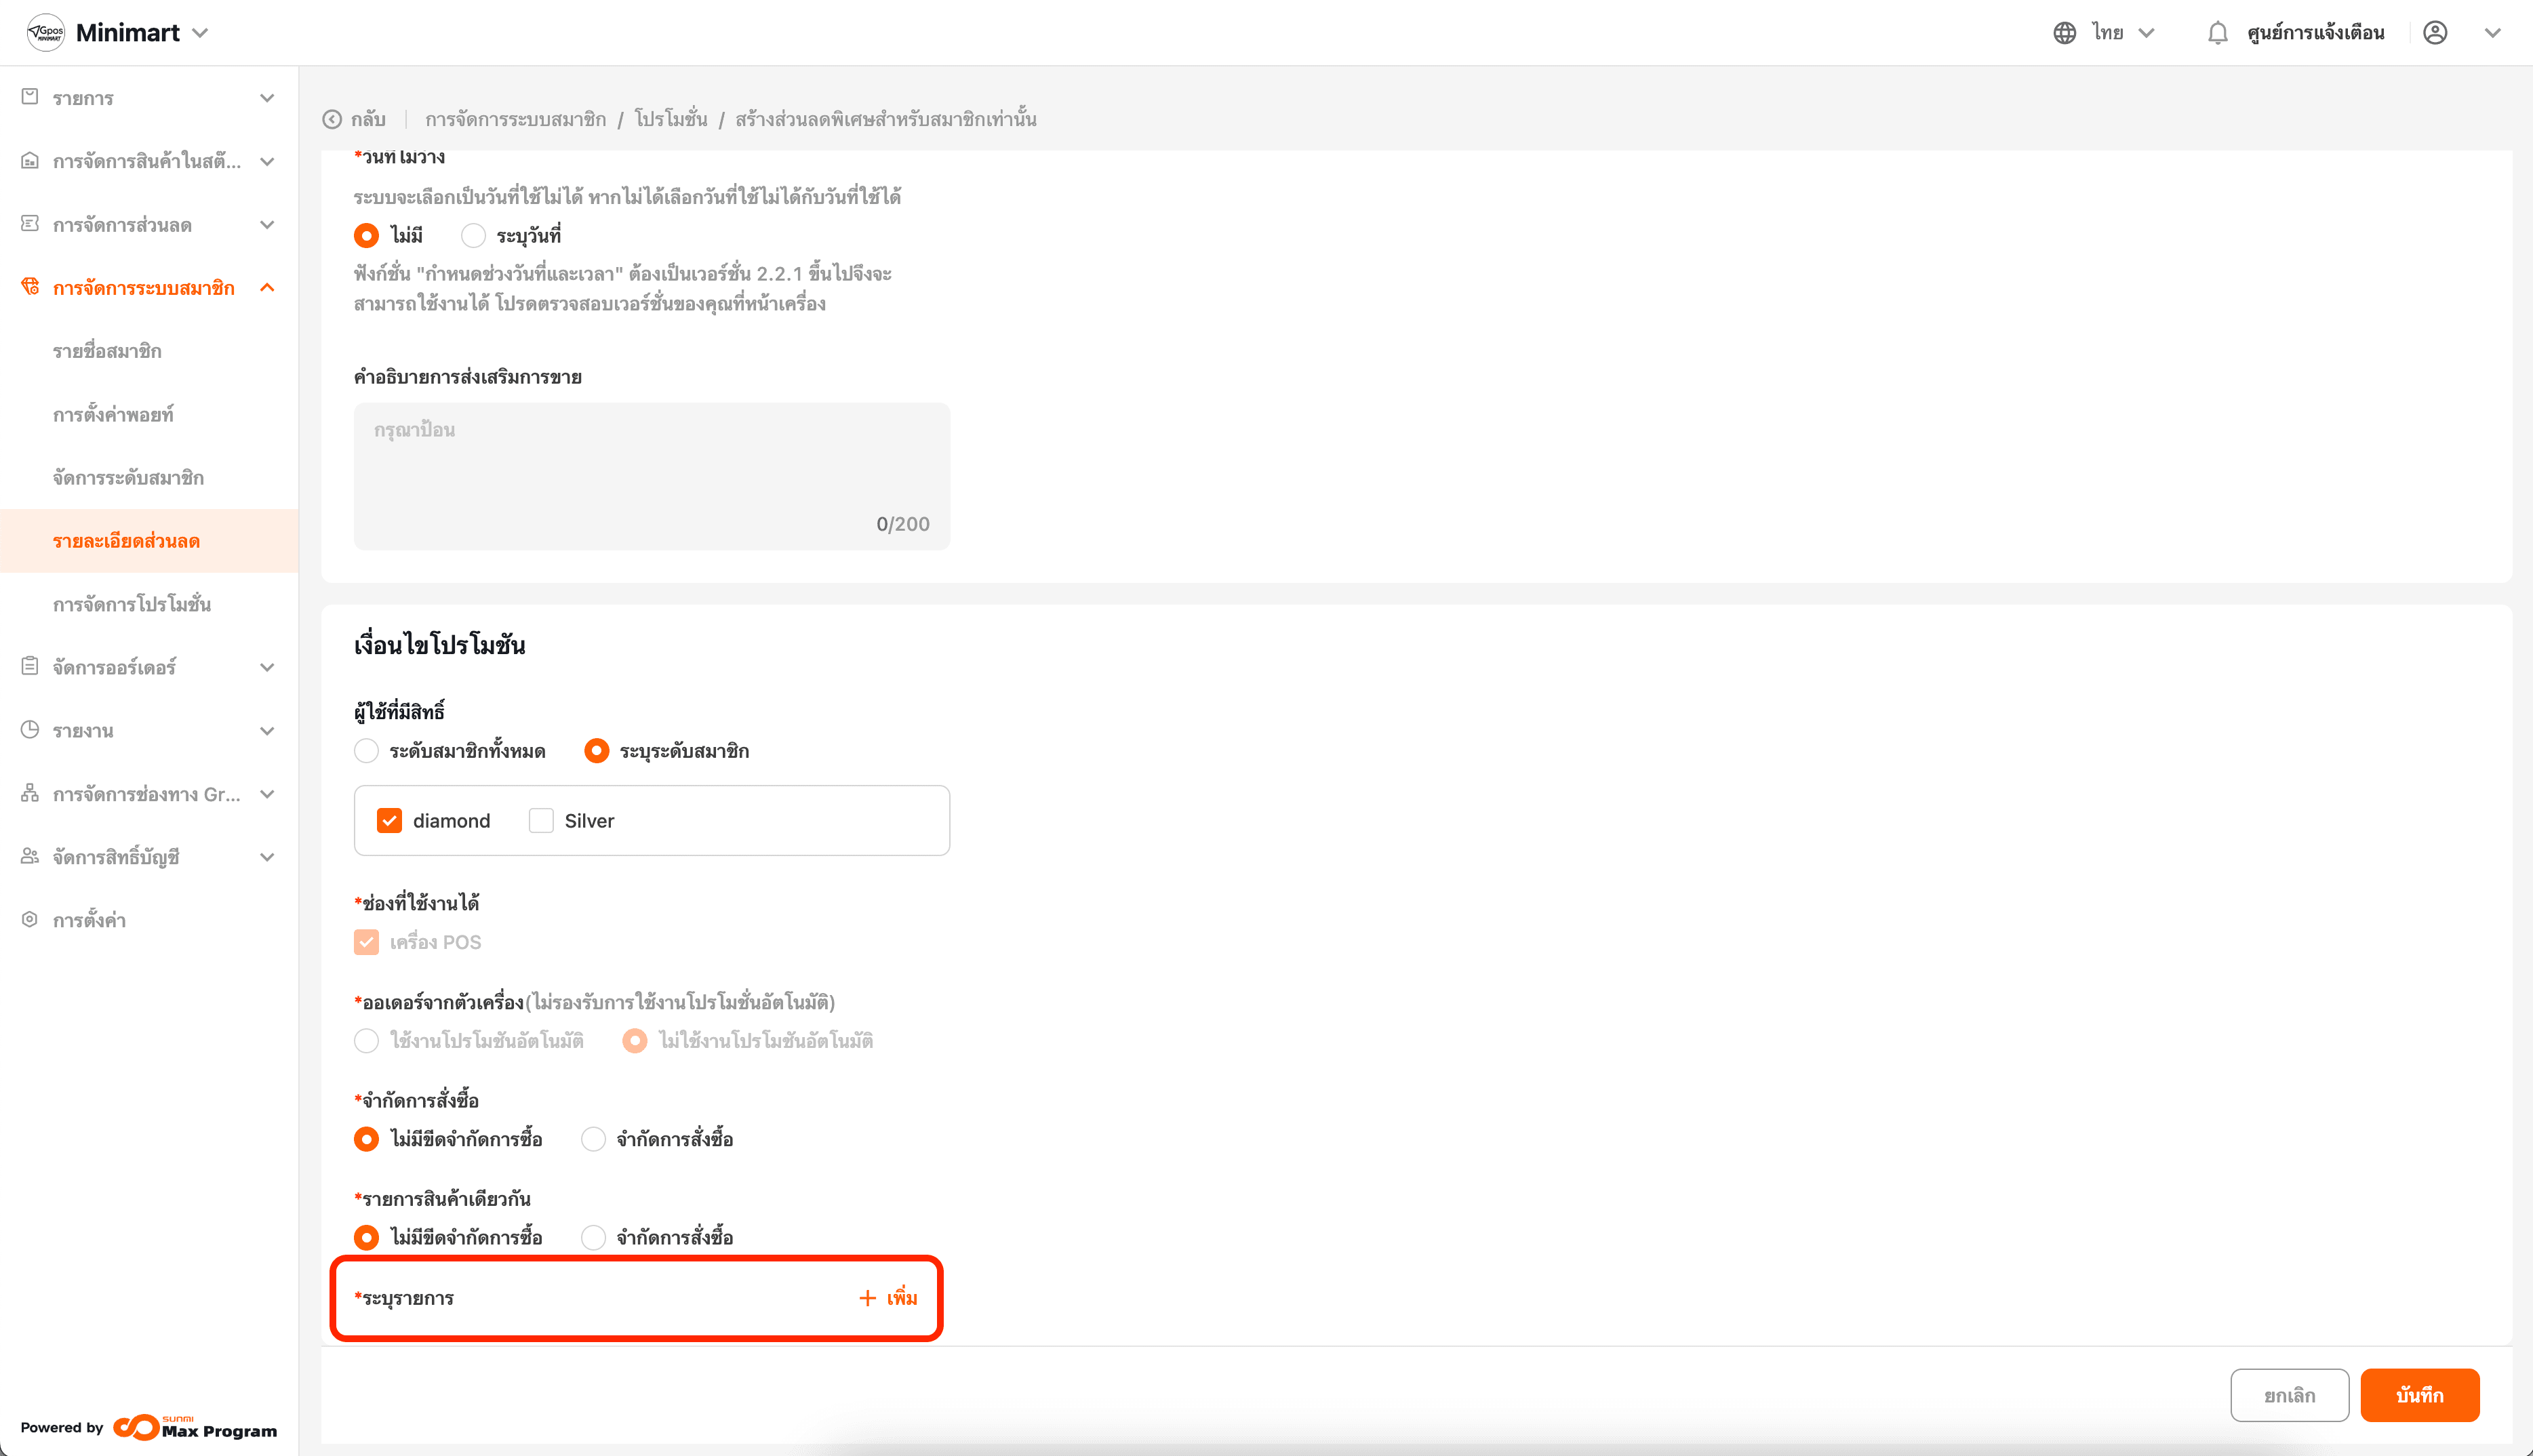Click the การตั้งค่า settings icon in sidebar

pyautogui.click(x=30, y=920)
